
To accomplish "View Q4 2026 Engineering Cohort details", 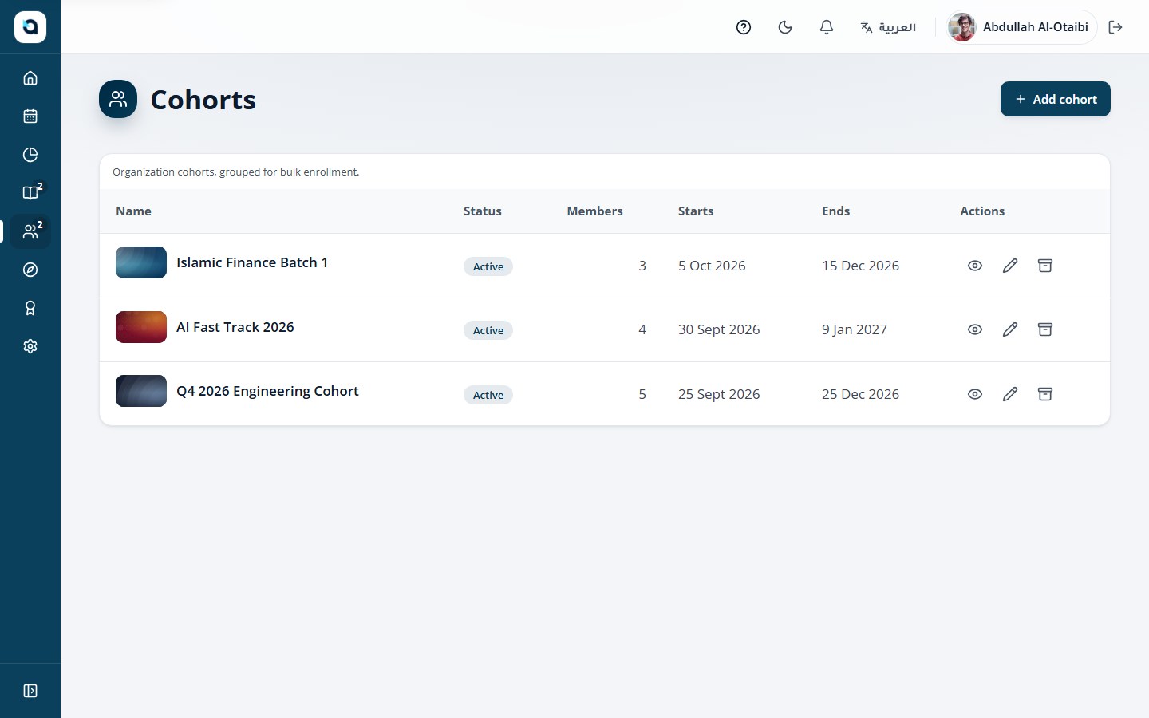I will click(x=975, y=394).
